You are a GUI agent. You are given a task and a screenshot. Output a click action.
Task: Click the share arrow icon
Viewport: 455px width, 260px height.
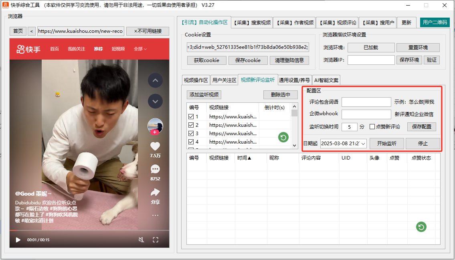pyautogui.click(x=155, y=192)
